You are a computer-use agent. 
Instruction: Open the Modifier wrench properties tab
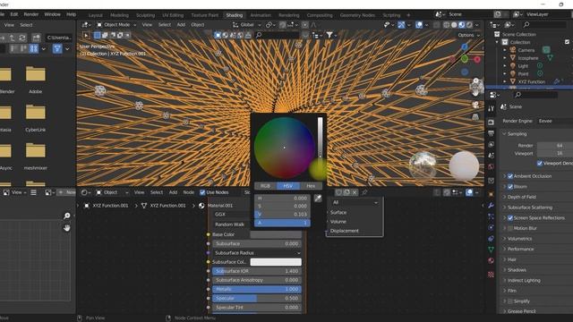pos(491,205)
